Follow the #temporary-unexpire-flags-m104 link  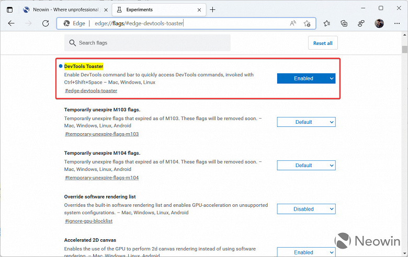coord(102,178)
